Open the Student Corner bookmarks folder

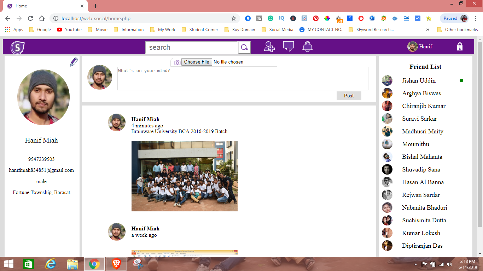click(x=200, y=30)
